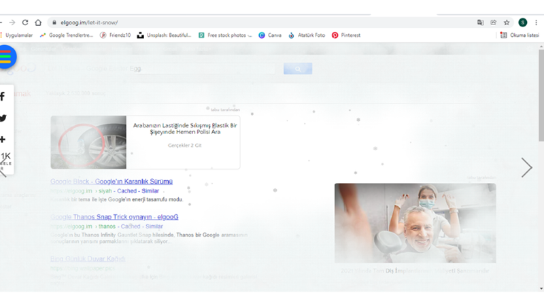Open the green profile avatar menu
This screenshot has height=306, width=544.
click(x=522, y=22)
